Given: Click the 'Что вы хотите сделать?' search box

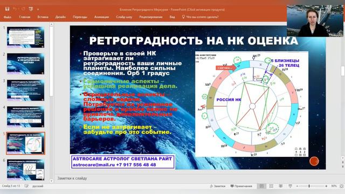Looking at the screenshot, I should [202, 17].
